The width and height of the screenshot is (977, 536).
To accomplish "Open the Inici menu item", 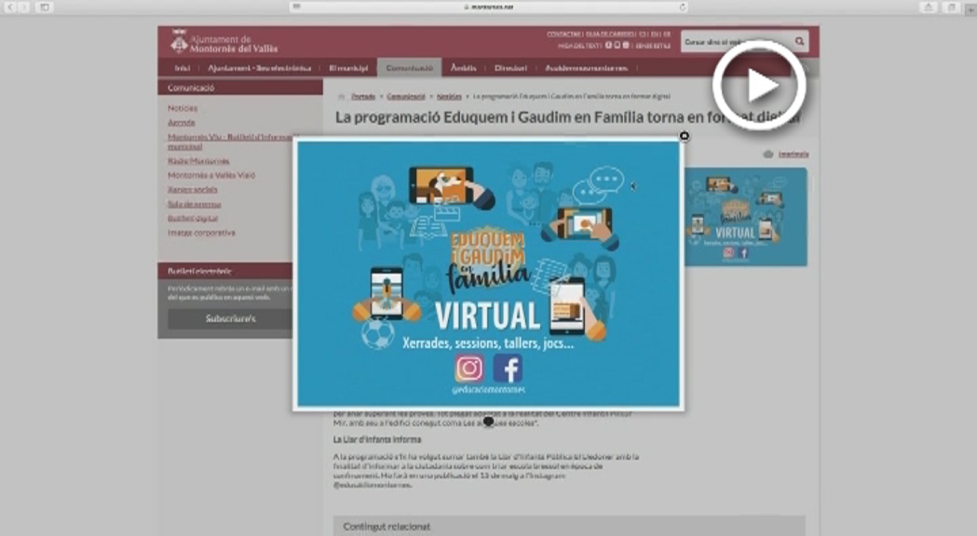I will (183, 68).
